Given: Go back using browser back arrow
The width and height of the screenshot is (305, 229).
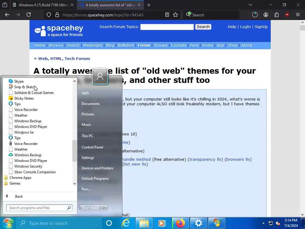Looking at the screenshot, I should (x=7, y=15).
